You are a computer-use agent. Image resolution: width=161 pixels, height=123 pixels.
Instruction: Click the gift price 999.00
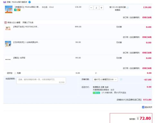point(78,27)
